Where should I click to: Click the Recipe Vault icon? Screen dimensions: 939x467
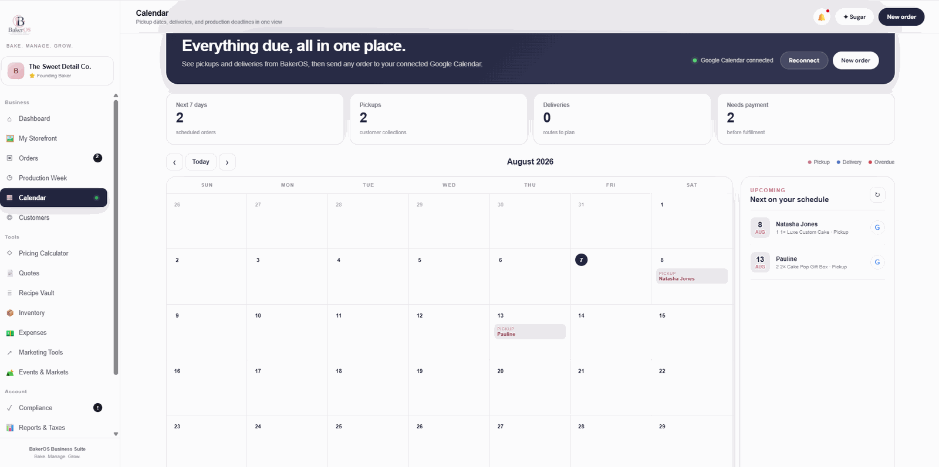9,293
